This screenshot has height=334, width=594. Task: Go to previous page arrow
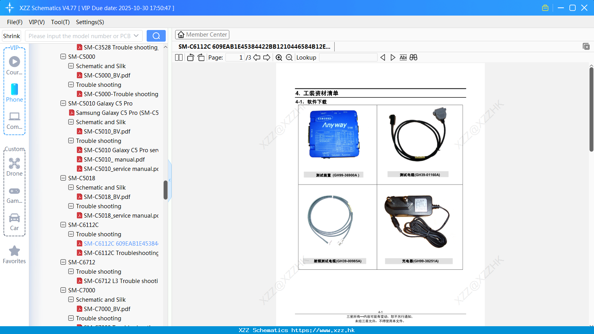click(x=257, y=58)
